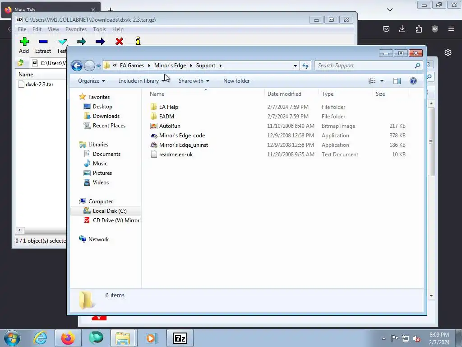The height and width of the screenshot is (347, 462).
Task: Sort by the Type column header
Action: pyautogui.click(x=346, y=94)
